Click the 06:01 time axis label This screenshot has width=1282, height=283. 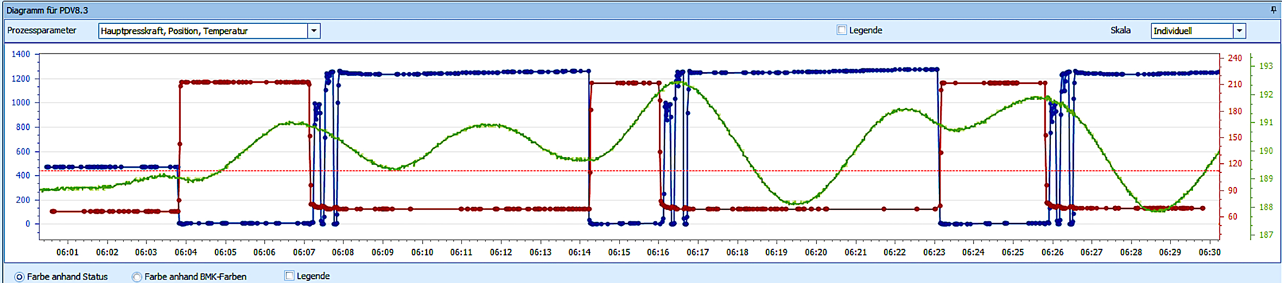pos(67,252)
